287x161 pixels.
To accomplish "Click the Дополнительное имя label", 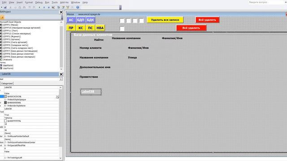I will (x=95, y=67).
